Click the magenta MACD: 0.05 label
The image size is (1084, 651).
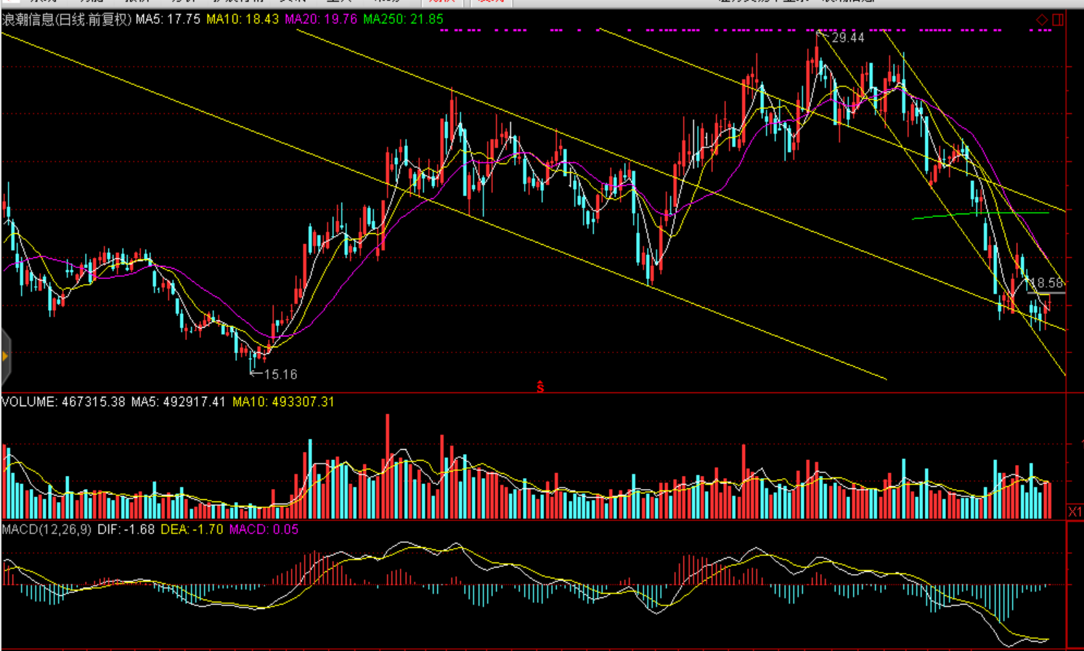pyautogui.click(x=264, y=530)
